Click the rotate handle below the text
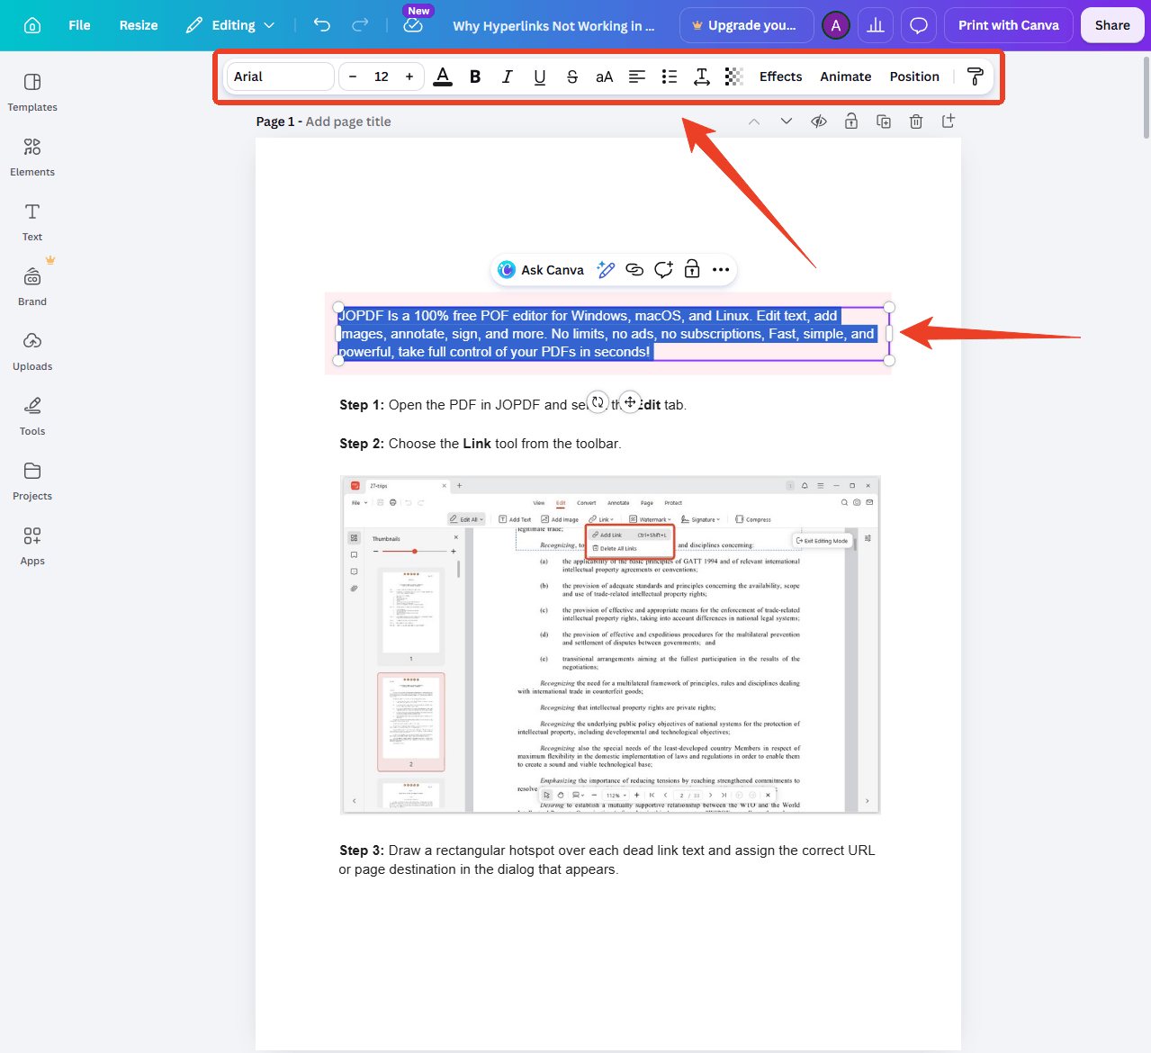The width and height of the screenshot is (1151, 1053). pos(598,402)
